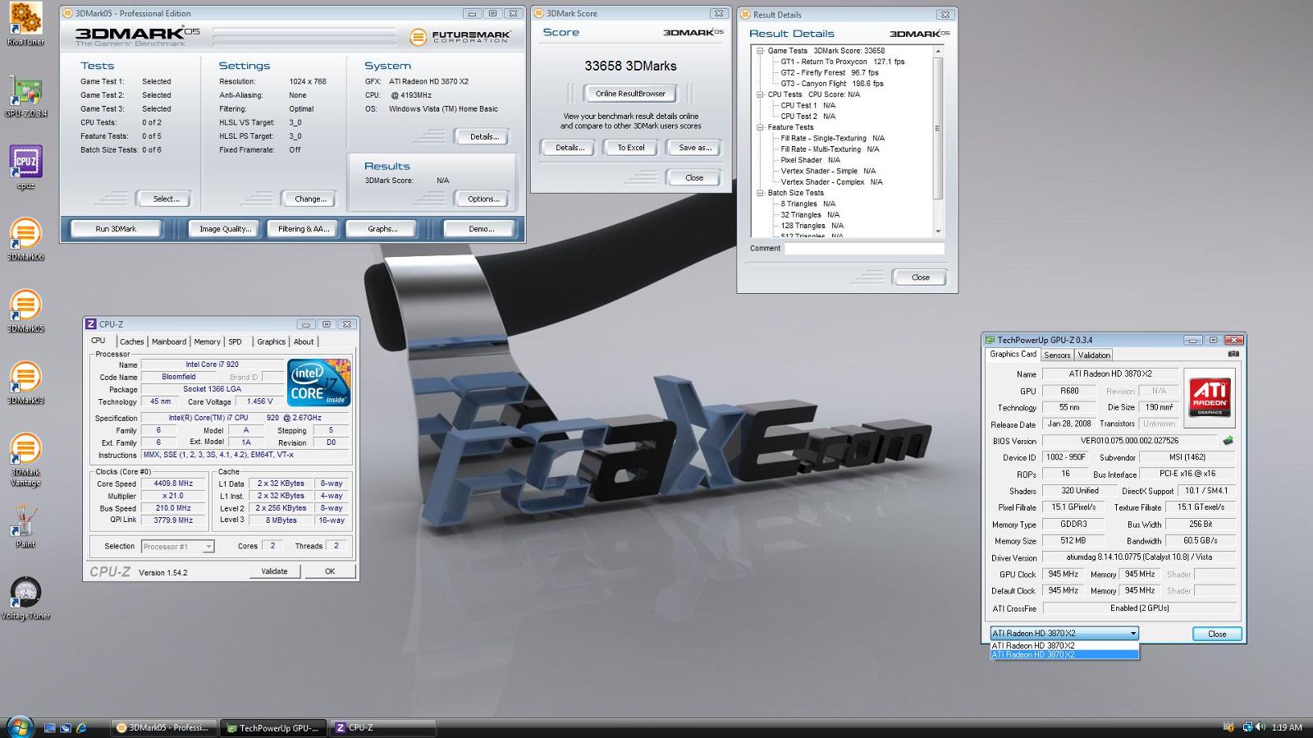Open the About tab in CPU-Z
Viewport: 1313px width, 738px height.
pyautogui.click(x=304, y=341)
